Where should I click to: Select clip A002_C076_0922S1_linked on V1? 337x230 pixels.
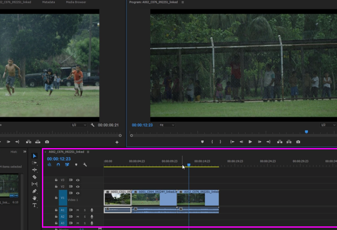pos(198,198)
